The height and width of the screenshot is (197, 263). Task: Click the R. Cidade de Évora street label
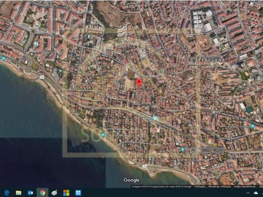coord(107,59)
